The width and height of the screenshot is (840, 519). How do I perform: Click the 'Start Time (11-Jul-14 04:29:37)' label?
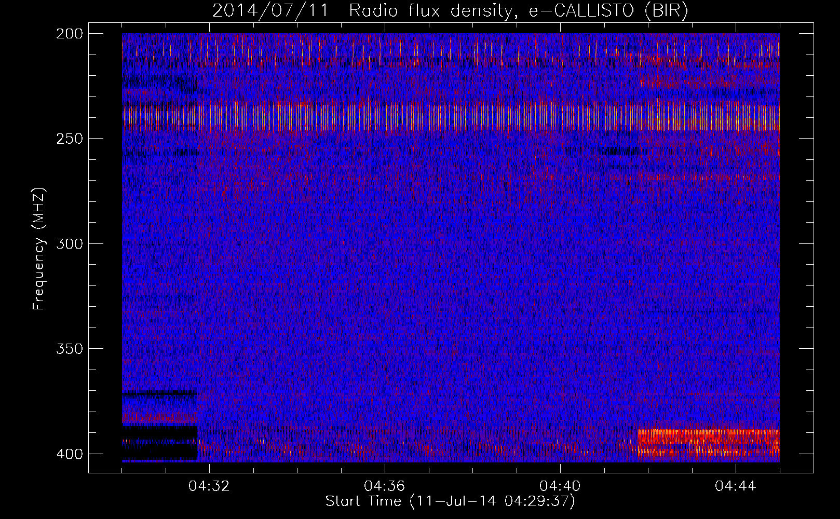[x=450, y=501]
